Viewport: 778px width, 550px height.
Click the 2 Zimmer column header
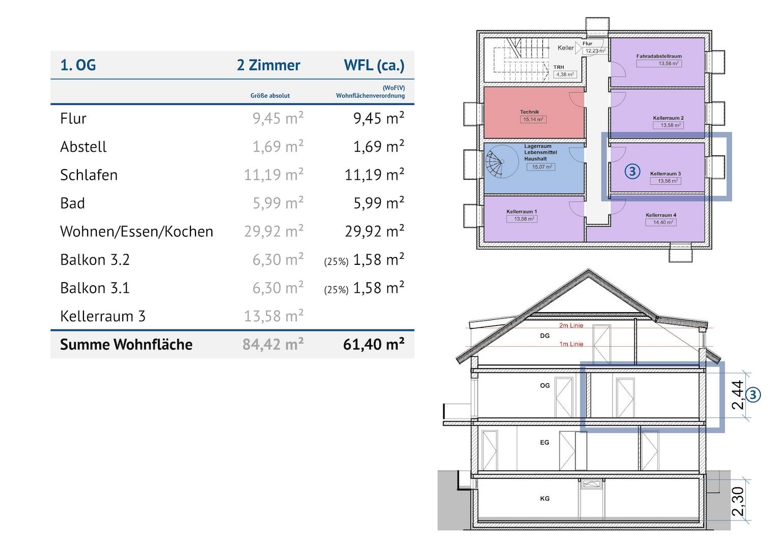pyautogui.click(x=268, y=65)
